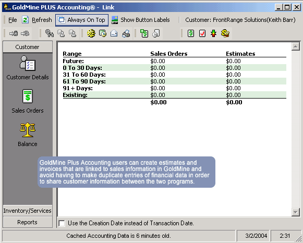Expand the Inventory/Services panel

click(28, 211)
